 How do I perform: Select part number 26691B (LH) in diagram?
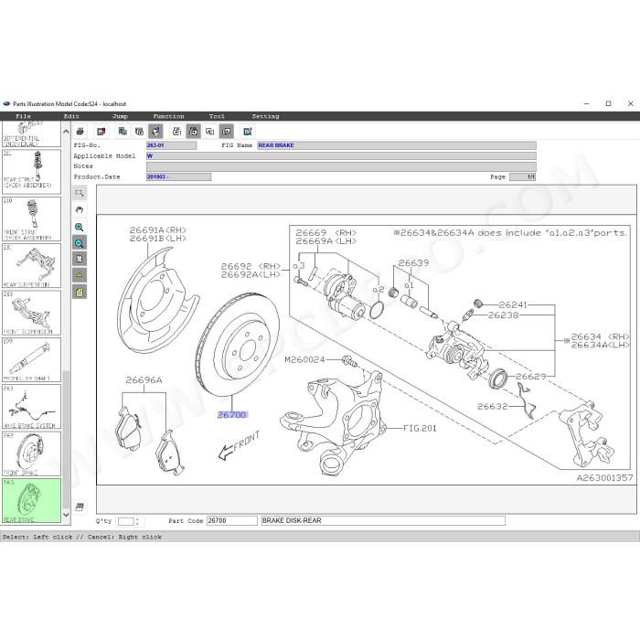(157, 239)
